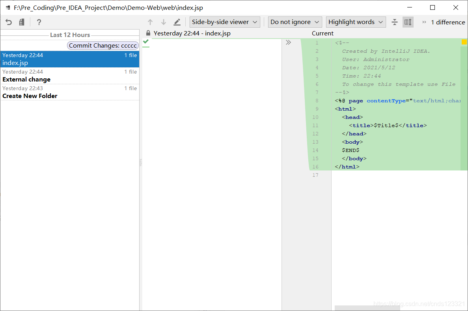Click the Revert icon in toolbar

pos(9,22)
